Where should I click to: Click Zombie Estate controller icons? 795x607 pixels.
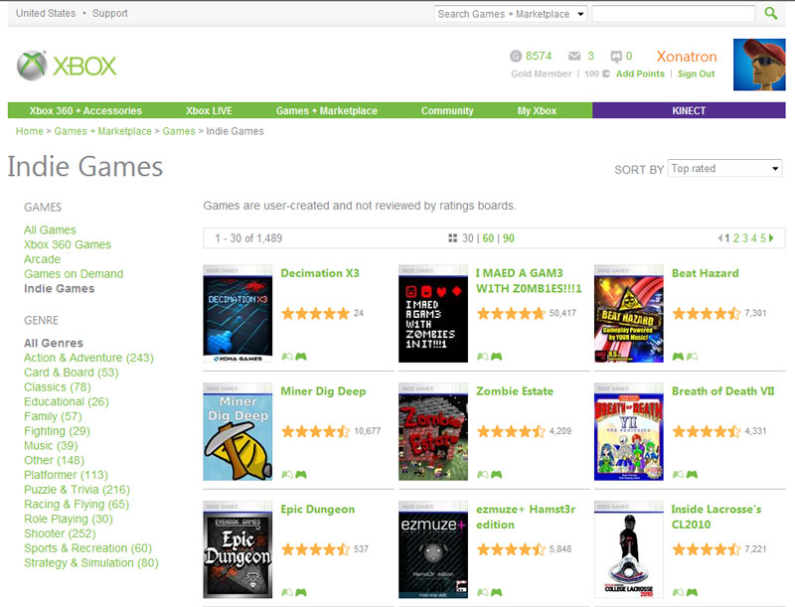(x=489, y=474)
